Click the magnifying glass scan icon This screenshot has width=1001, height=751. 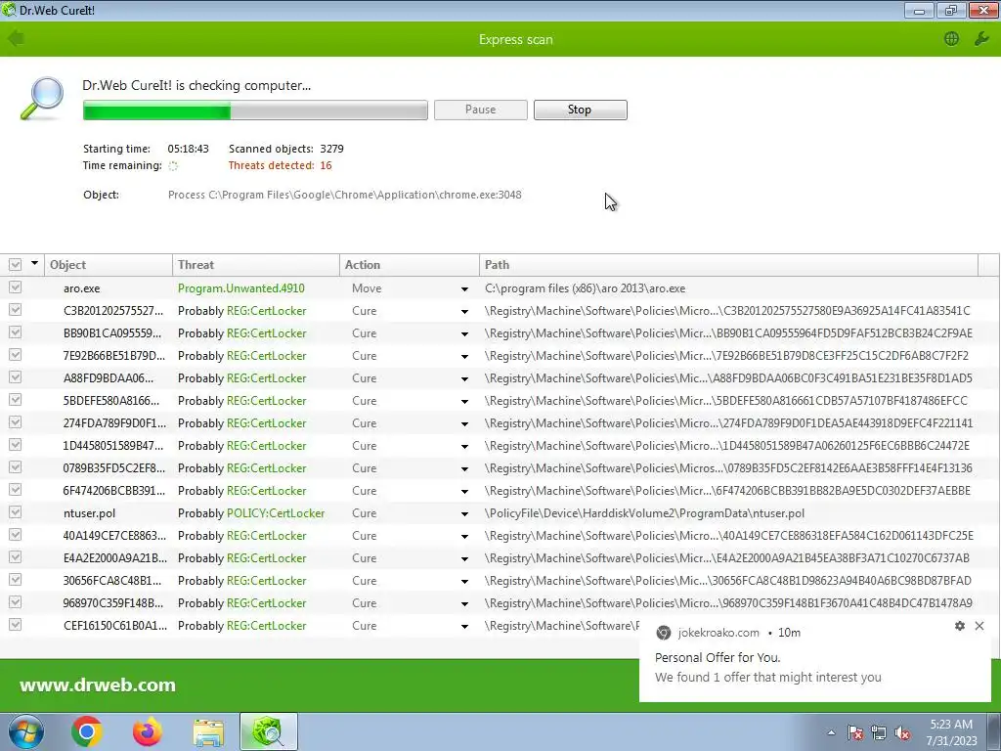[42, 99]
